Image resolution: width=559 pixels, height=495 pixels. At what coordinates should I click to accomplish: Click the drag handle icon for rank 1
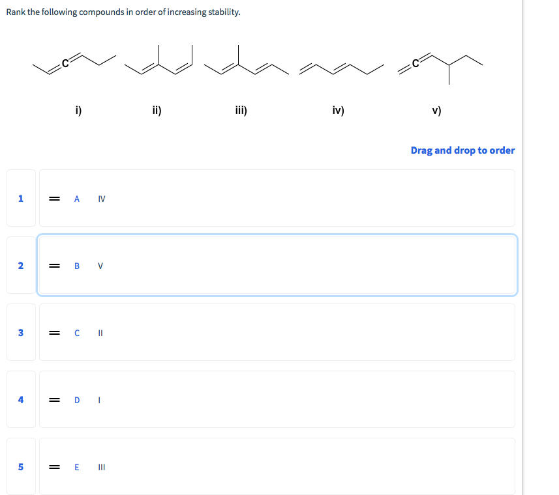[53, 199]
